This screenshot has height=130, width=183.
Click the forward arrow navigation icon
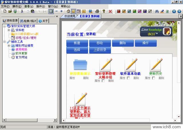coord(179,11)
